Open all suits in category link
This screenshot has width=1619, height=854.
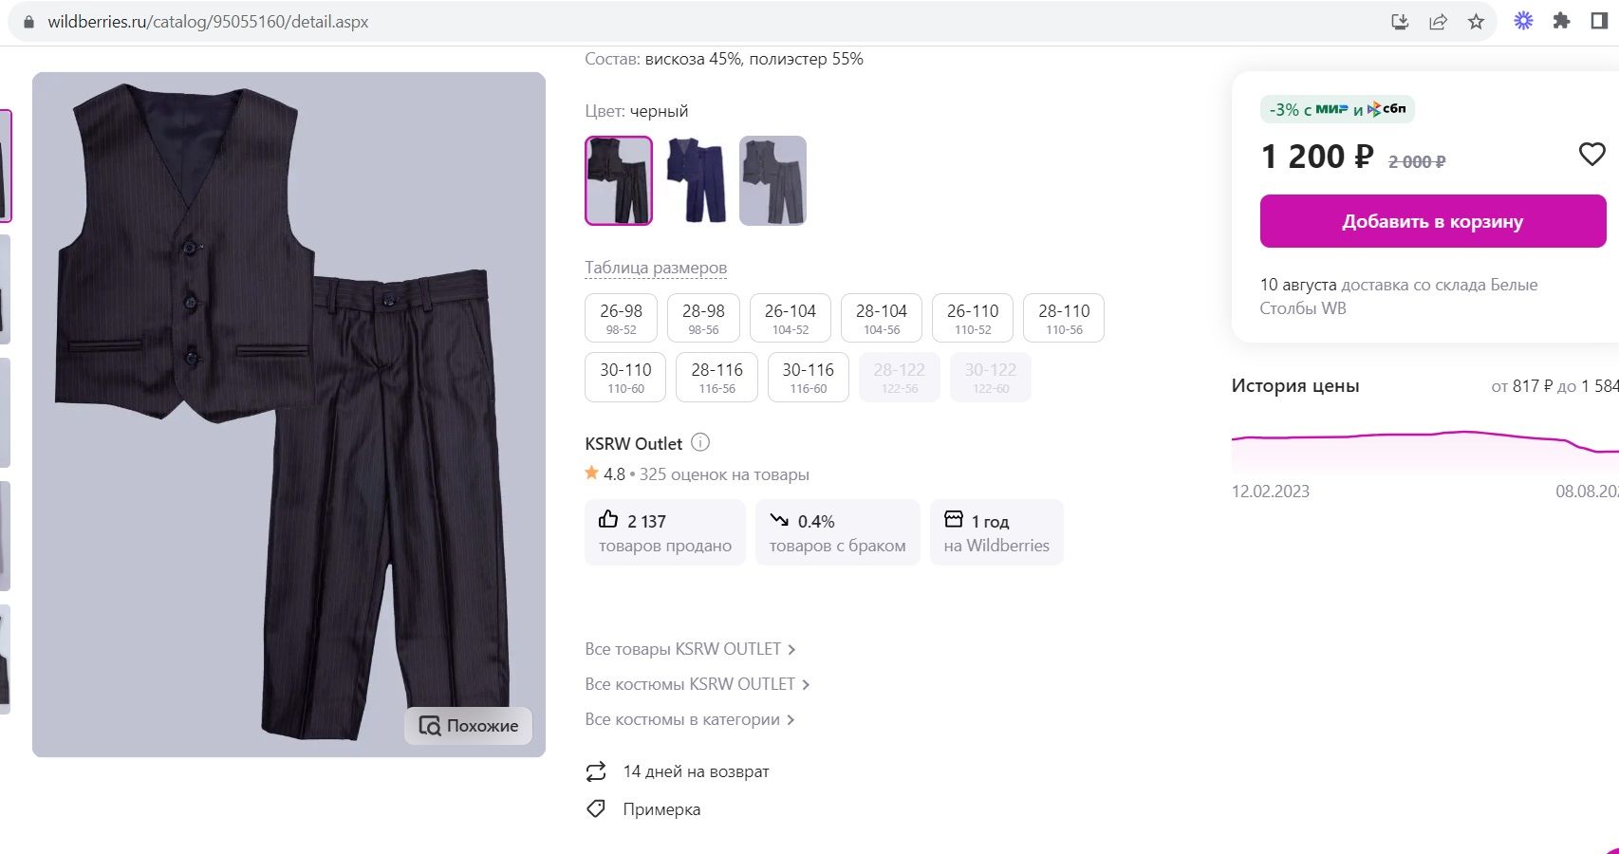point(689,719)
